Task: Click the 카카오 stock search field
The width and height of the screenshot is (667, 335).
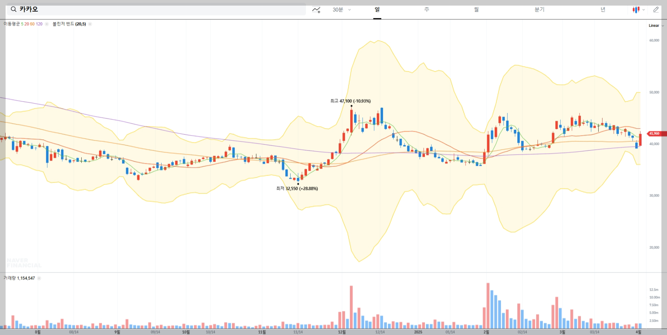Action: pos(156,9)
